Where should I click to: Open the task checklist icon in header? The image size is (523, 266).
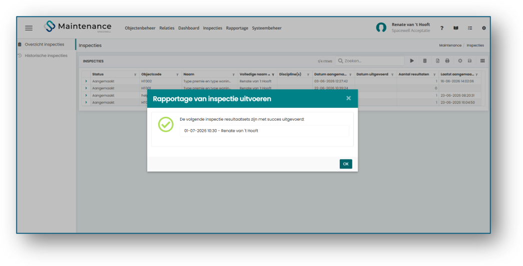point(469,28)
